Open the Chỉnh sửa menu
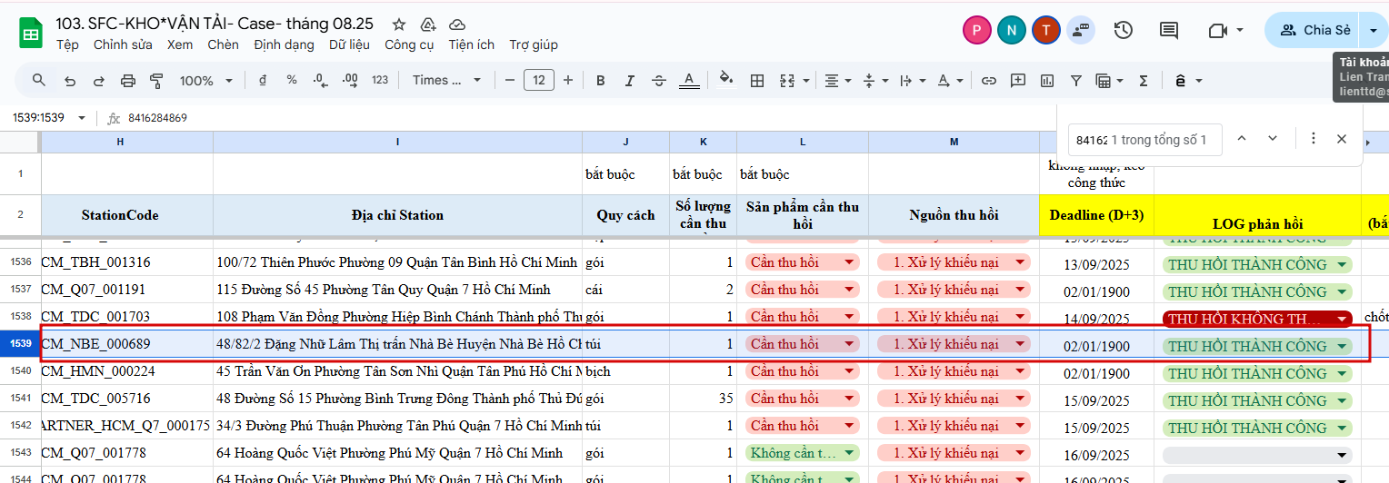Viewport: 1389px width, 483px height. (x=123, y=44)
